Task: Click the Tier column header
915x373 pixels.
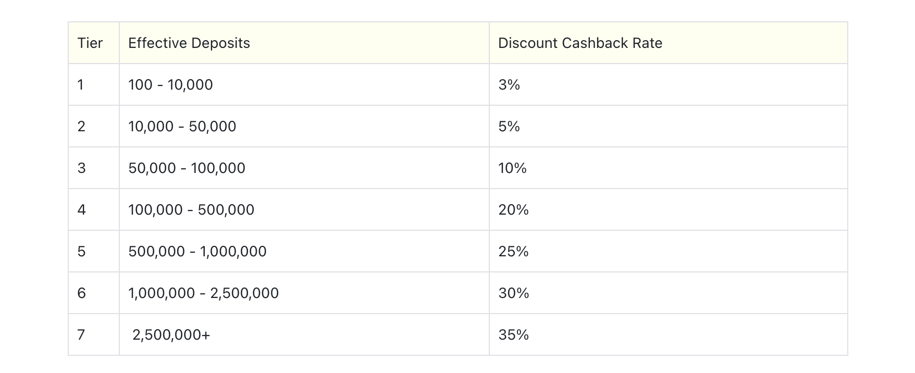Action: click(x=94, y=43)
